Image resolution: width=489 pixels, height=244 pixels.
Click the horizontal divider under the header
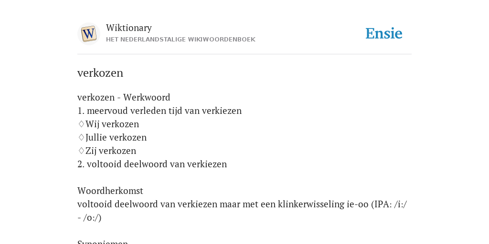pyautogui.click(x=244, y=54)
